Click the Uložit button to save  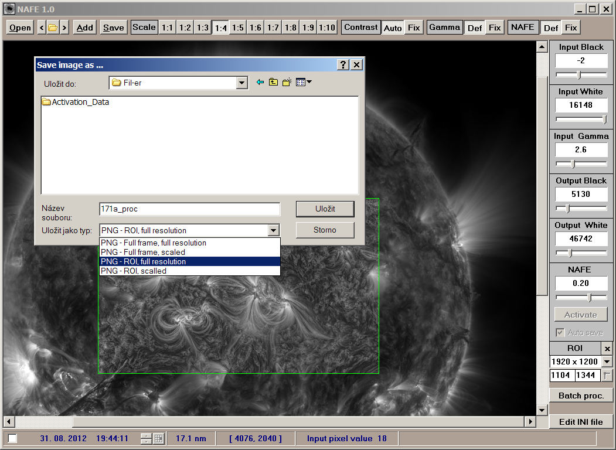point(325,209)
